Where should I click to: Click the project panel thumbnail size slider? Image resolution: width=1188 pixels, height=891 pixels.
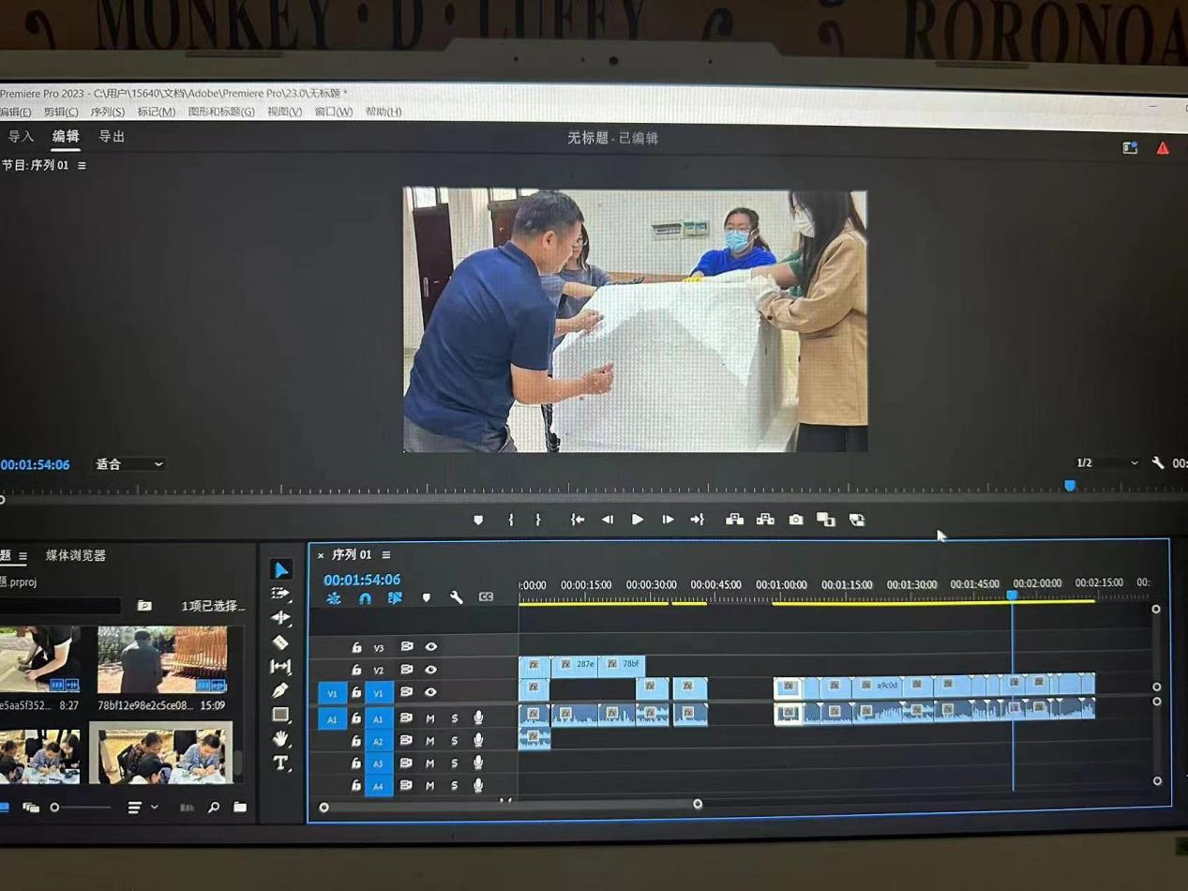[x=55, y=808]
